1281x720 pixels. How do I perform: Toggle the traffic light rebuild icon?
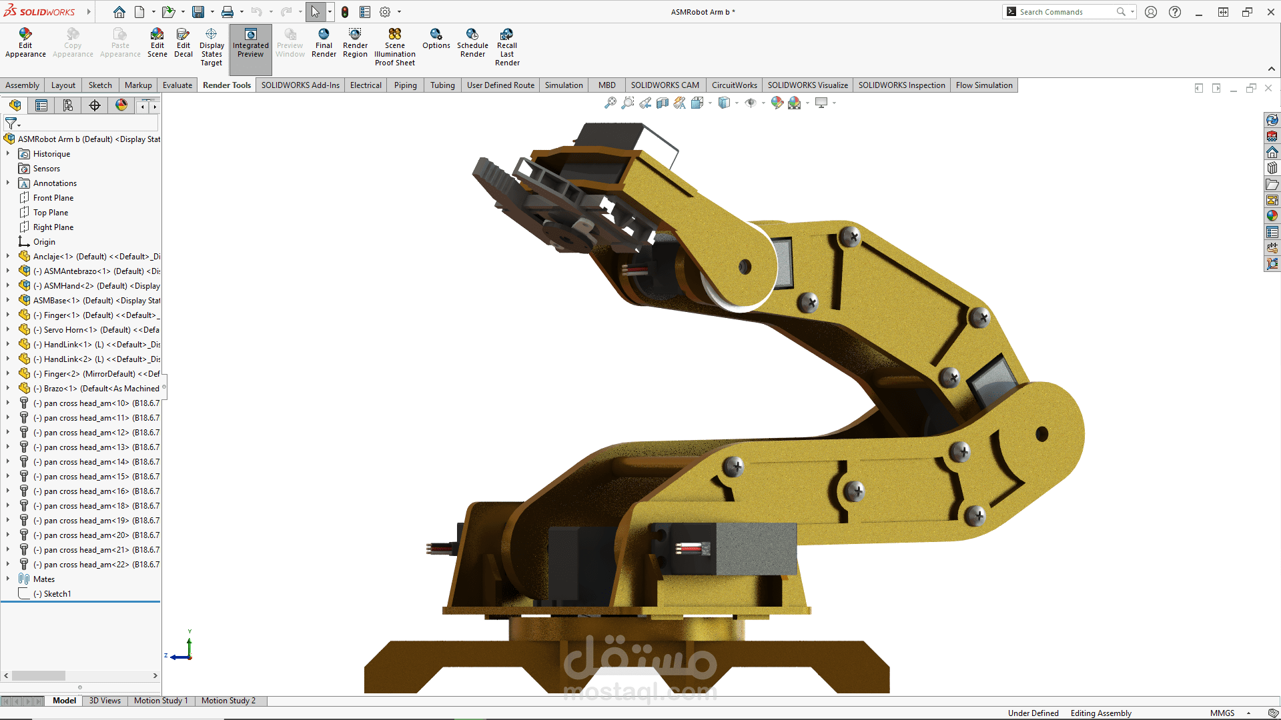(x=345, y=12)
